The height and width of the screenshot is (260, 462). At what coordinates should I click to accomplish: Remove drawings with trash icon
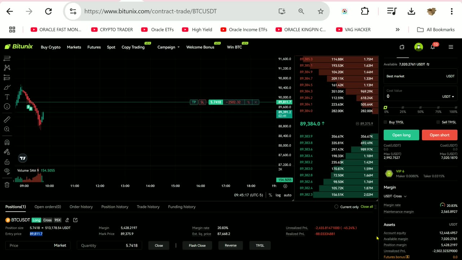(x=7, y=185)
